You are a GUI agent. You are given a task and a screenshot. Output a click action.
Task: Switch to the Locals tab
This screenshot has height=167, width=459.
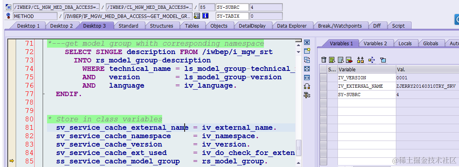coord(405,43)
